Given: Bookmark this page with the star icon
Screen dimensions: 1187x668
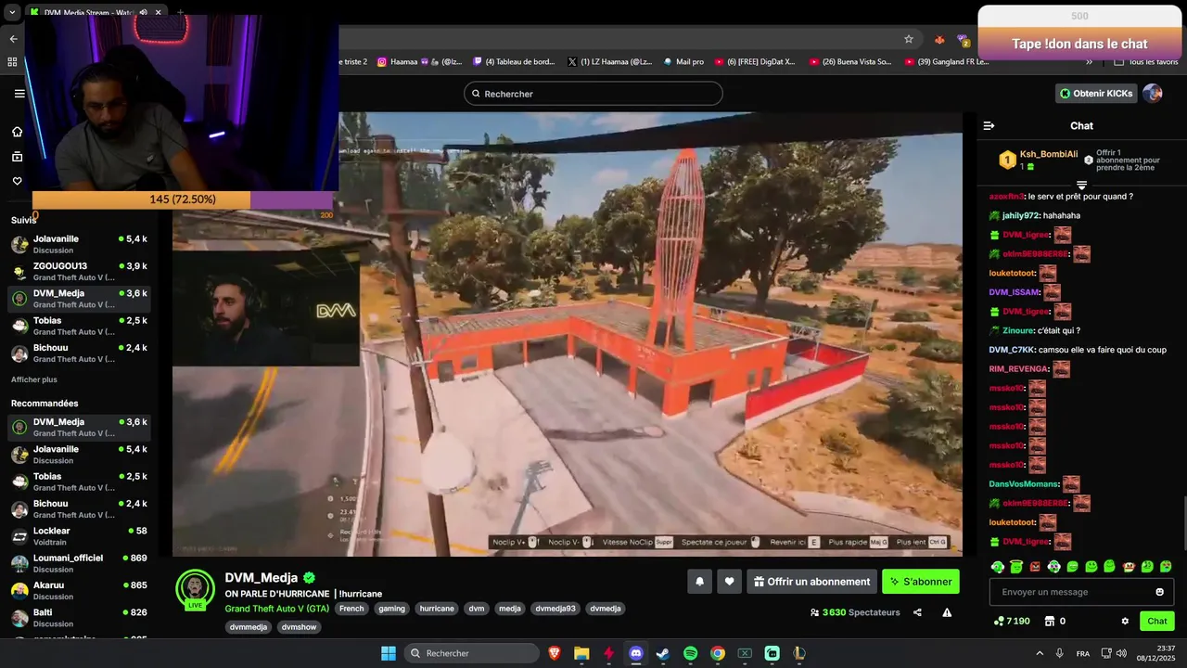Looking at the screenshot, I should 909,39.
